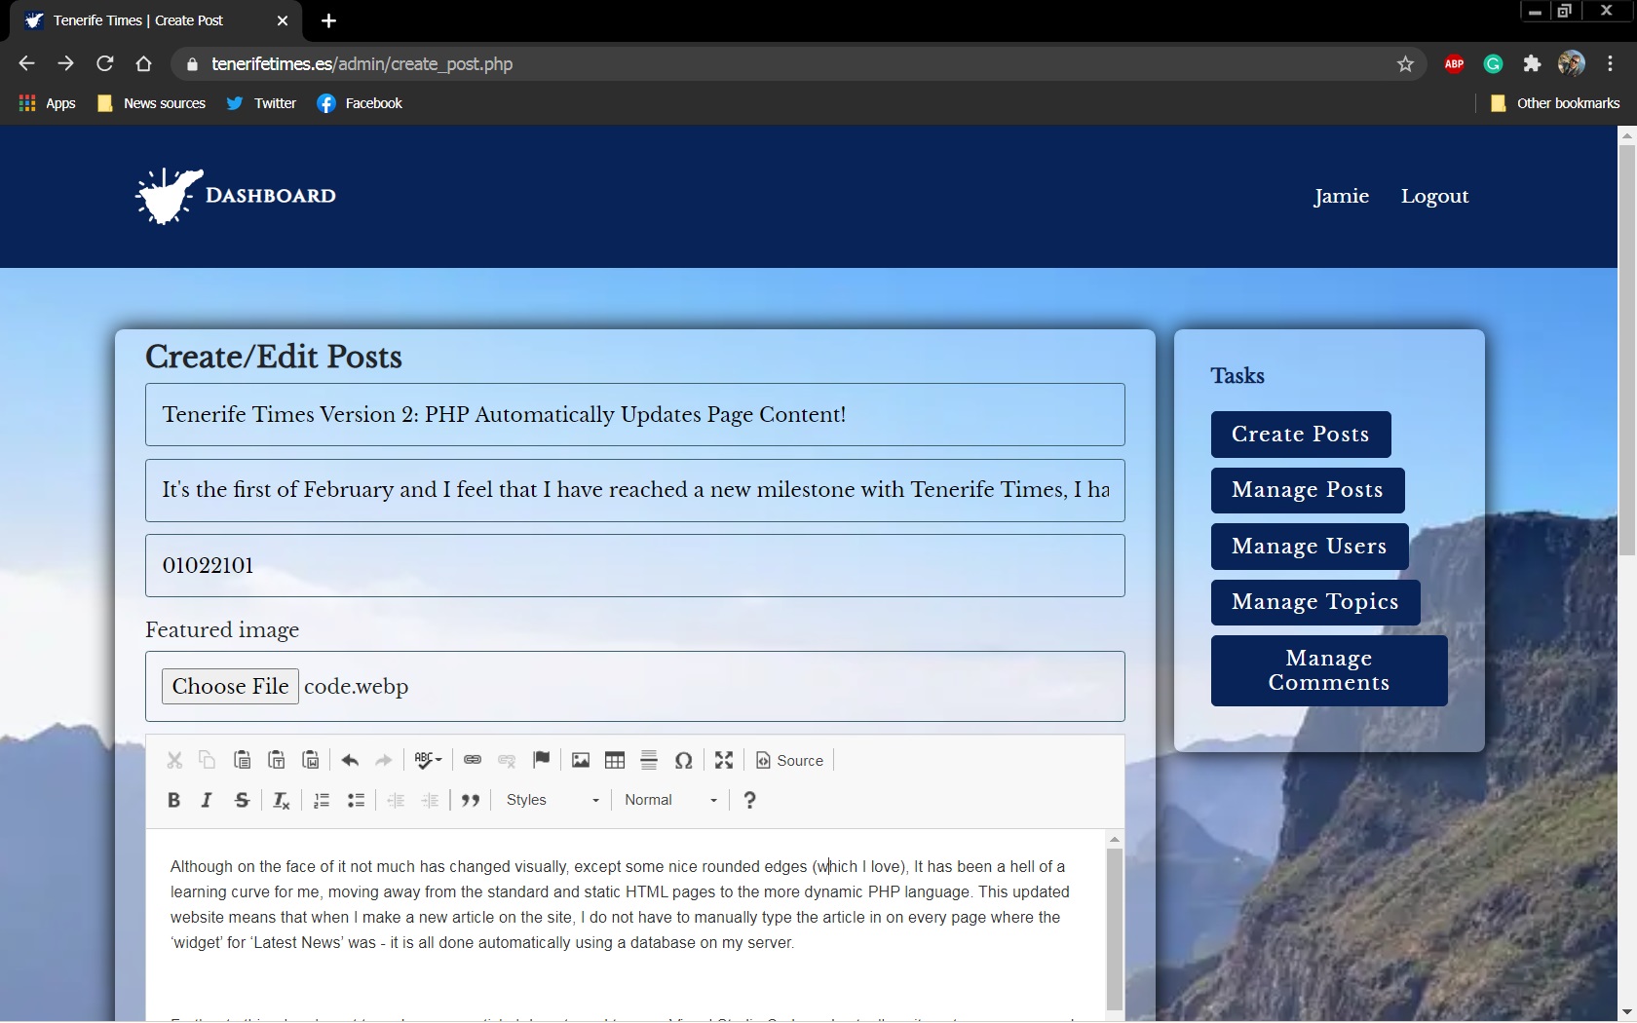Toggle Strikethrough text formatting
The image size is (1637, 1023).
pos(242,800)
